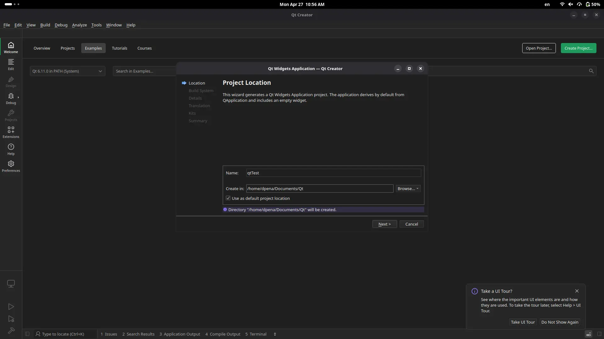Open the Help menu in menu bar
The height and width of the screenshot is (339, 604).
coord(131,25)
